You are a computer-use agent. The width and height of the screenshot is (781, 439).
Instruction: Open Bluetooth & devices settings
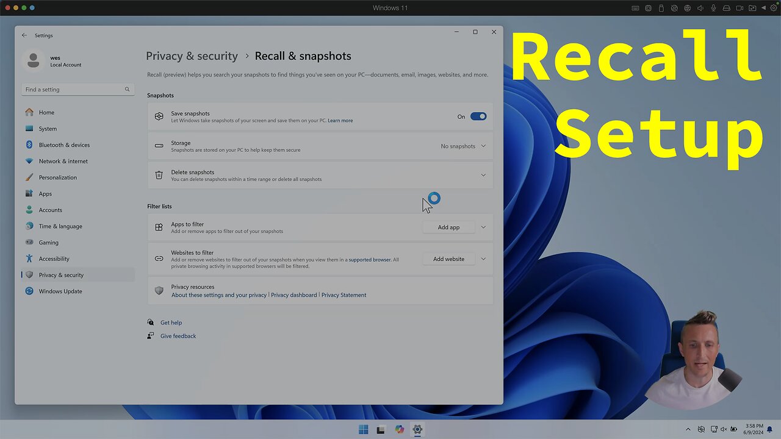(x=77, y=145)
